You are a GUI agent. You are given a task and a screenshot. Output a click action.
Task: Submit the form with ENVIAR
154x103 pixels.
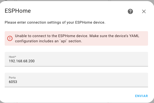click(142, 96)
